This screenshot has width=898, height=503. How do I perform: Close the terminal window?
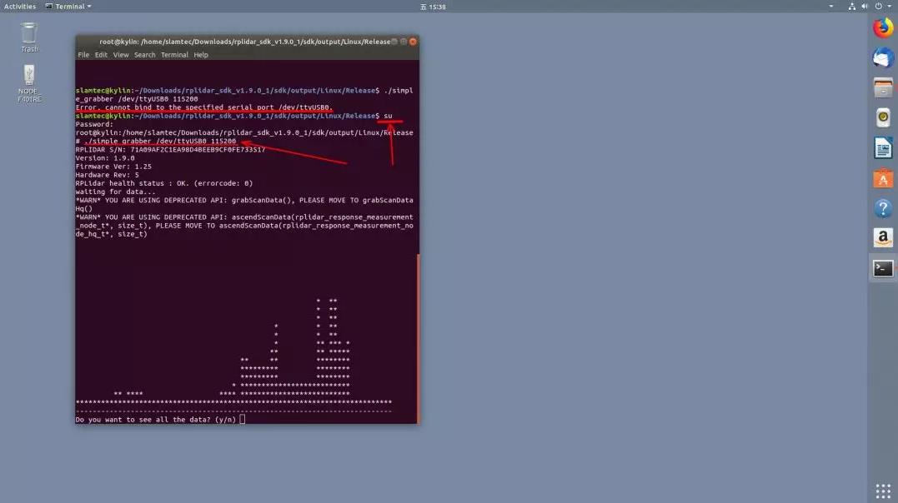[413, 42]
